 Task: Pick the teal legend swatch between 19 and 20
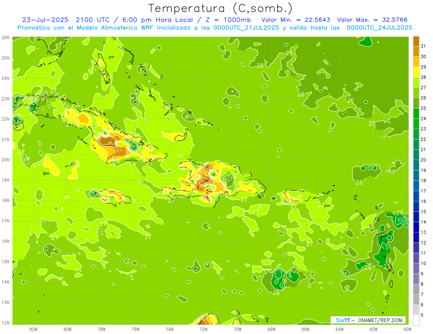click(416, 165)
